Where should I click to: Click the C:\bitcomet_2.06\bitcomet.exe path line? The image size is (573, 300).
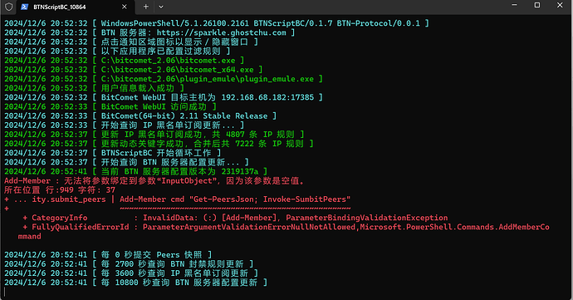tap(124, 60)
